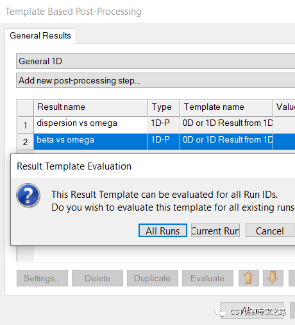Open the General 1D dropdown
Screen dimensions: 295x325
pos(156,61)
